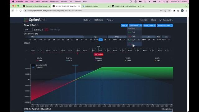Reload the current page
Image resolution: width=199 pixels, height=112 pixels.
(21, 11)
